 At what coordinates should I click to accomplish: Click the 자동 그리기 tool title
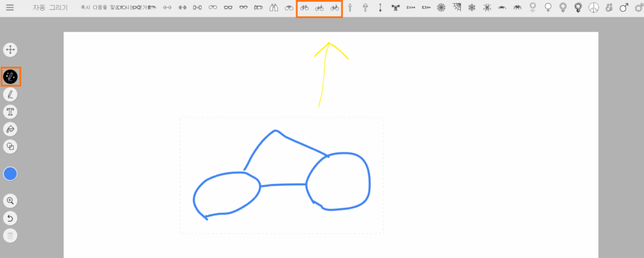tap(50, 8)
